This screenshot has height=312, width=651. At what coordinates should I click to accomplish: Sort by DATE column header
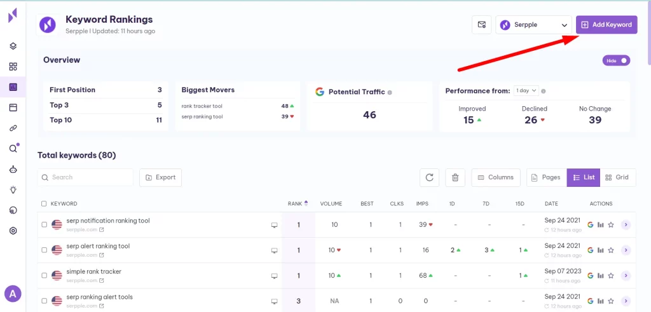[551, 204]
